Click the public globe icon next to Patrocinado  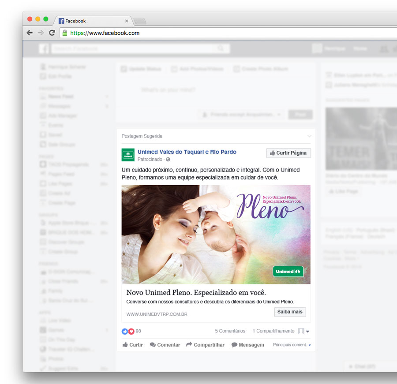point(168,160)
